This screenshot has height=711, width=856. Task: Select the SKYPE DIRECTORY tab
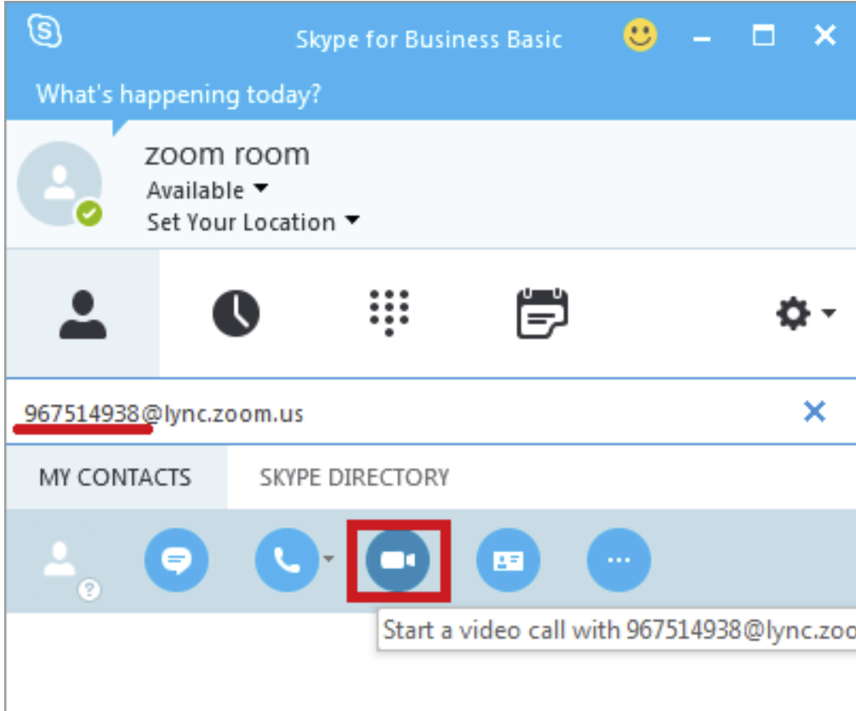coord(354,477)
